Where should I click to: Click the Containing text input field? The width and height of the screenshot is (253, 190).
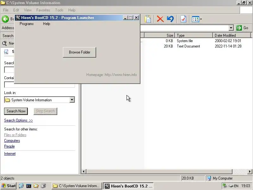[39, 85]
